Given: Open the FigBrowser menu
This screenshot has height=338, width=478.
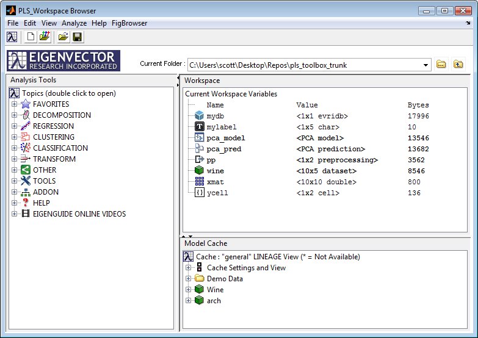Looking at the screenshot, I should [129, 23].
